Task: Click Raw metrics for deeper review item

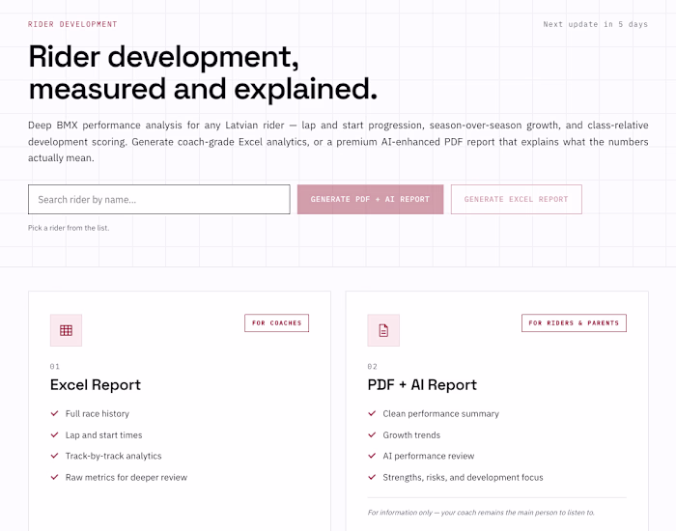Action: tap(127, 477)
